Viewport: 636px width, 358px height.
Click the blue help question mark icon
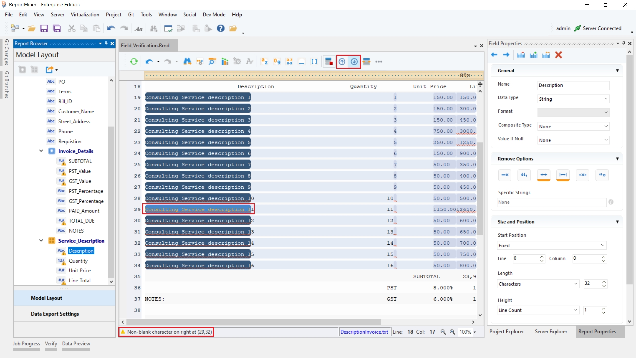221,29
